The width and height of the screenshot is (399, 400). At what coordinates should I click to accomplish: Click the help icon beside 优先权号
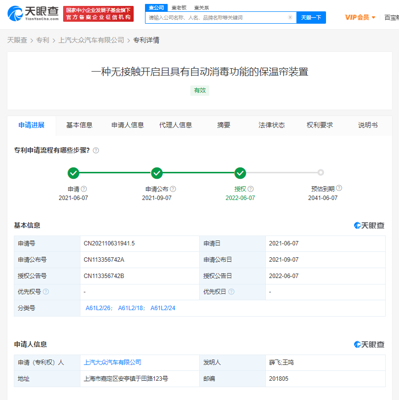[46, 291]
